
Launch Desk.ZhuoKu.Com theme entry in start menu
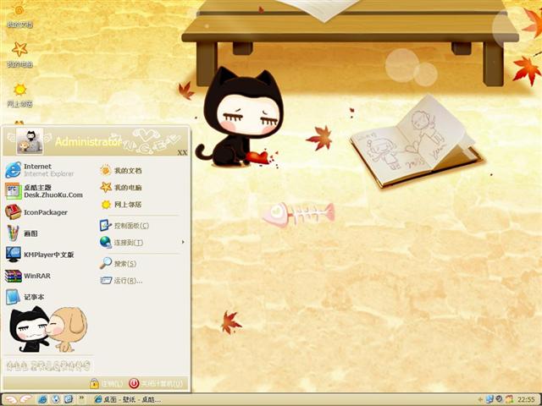pyautogui.click(x=44, y=191)
